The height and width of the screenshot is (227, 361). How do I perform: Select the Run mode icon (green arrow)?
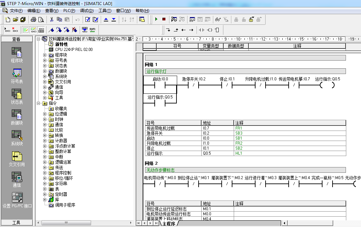(157, 20)
